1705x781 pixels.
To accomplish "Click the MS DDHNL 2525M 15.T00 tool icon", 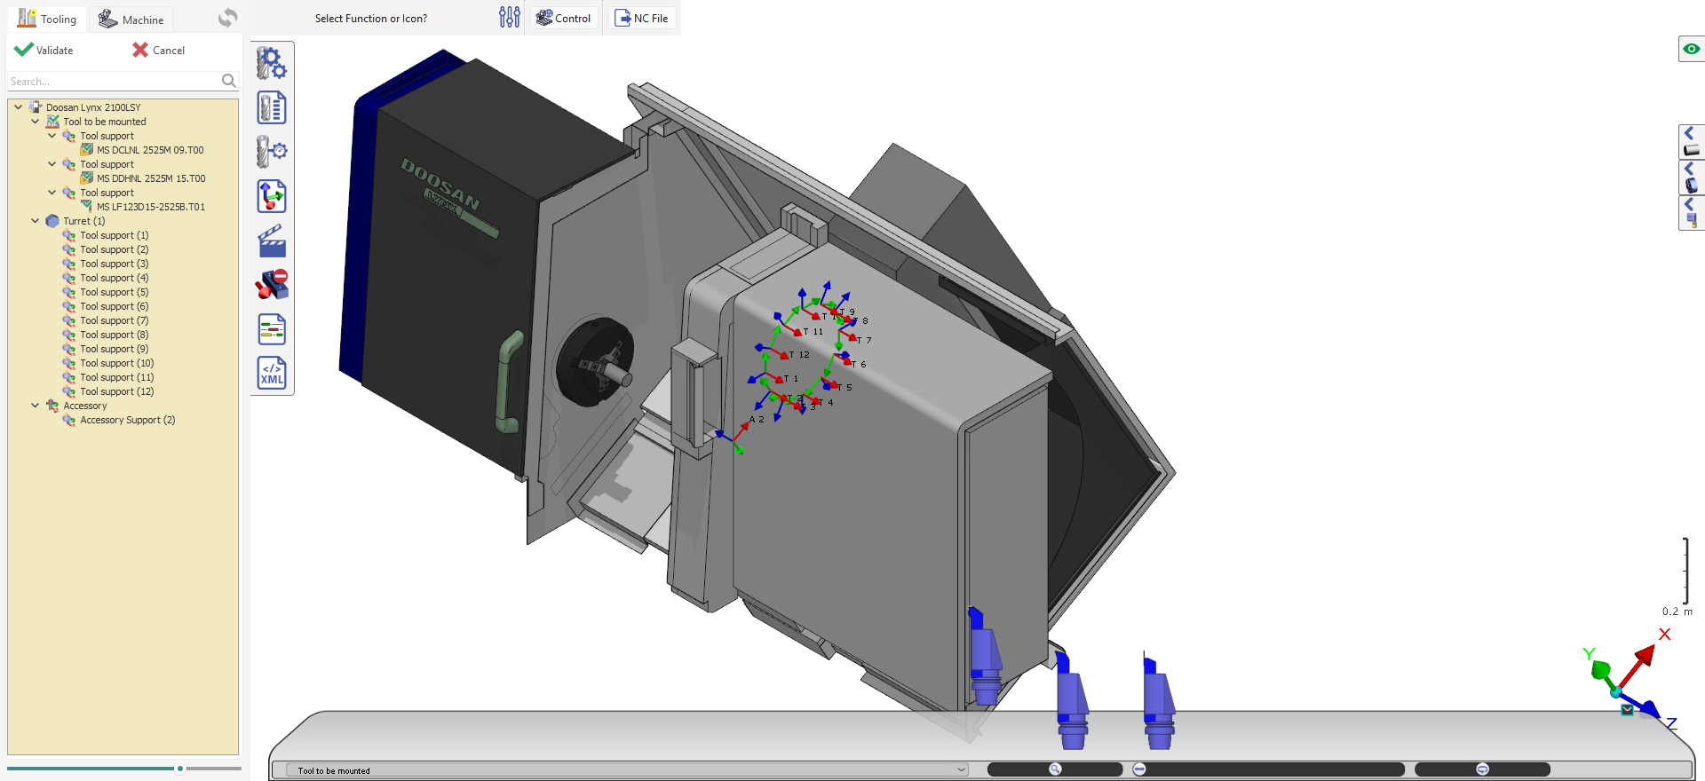I will 87,178.
